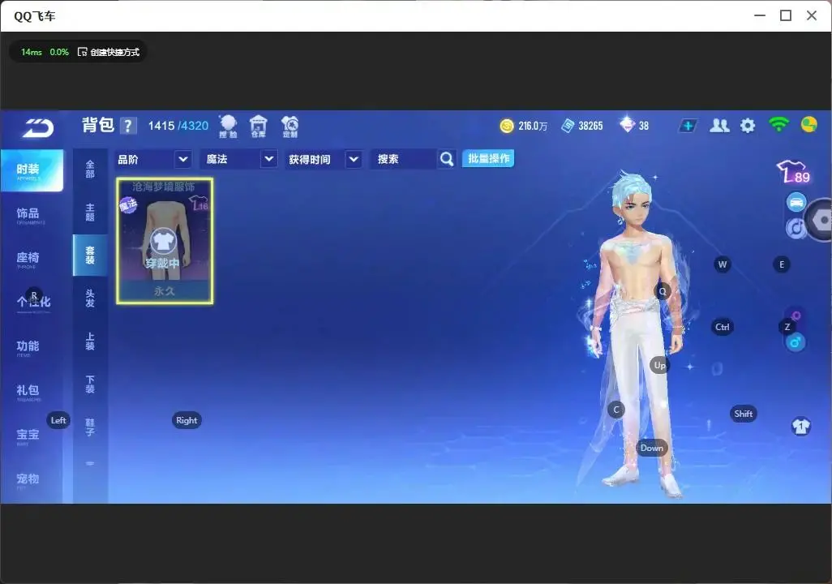The image size is (832, 584).
Task: Select the 套装 suit sub-category
Action: pos(90,255)
